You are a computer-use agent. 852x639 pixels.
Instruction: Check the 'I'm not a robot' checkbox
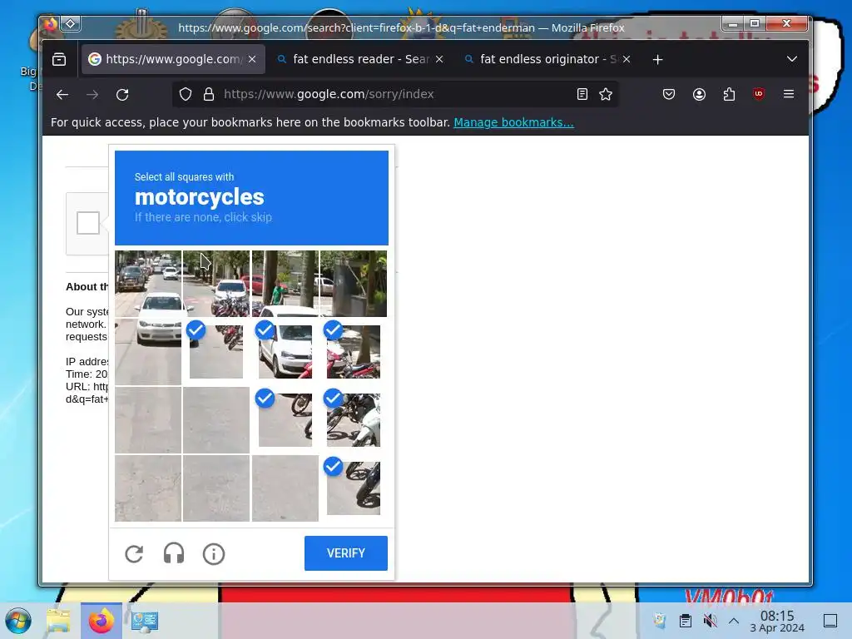(88, 223)
